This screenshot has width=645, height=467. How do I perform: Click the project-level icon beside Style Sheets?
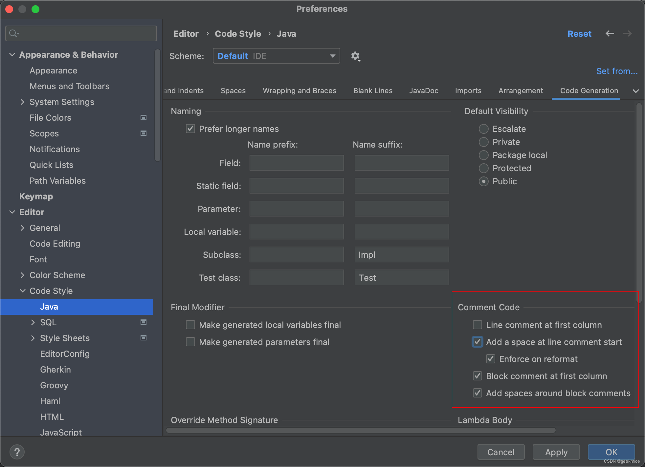coord(144,338)
